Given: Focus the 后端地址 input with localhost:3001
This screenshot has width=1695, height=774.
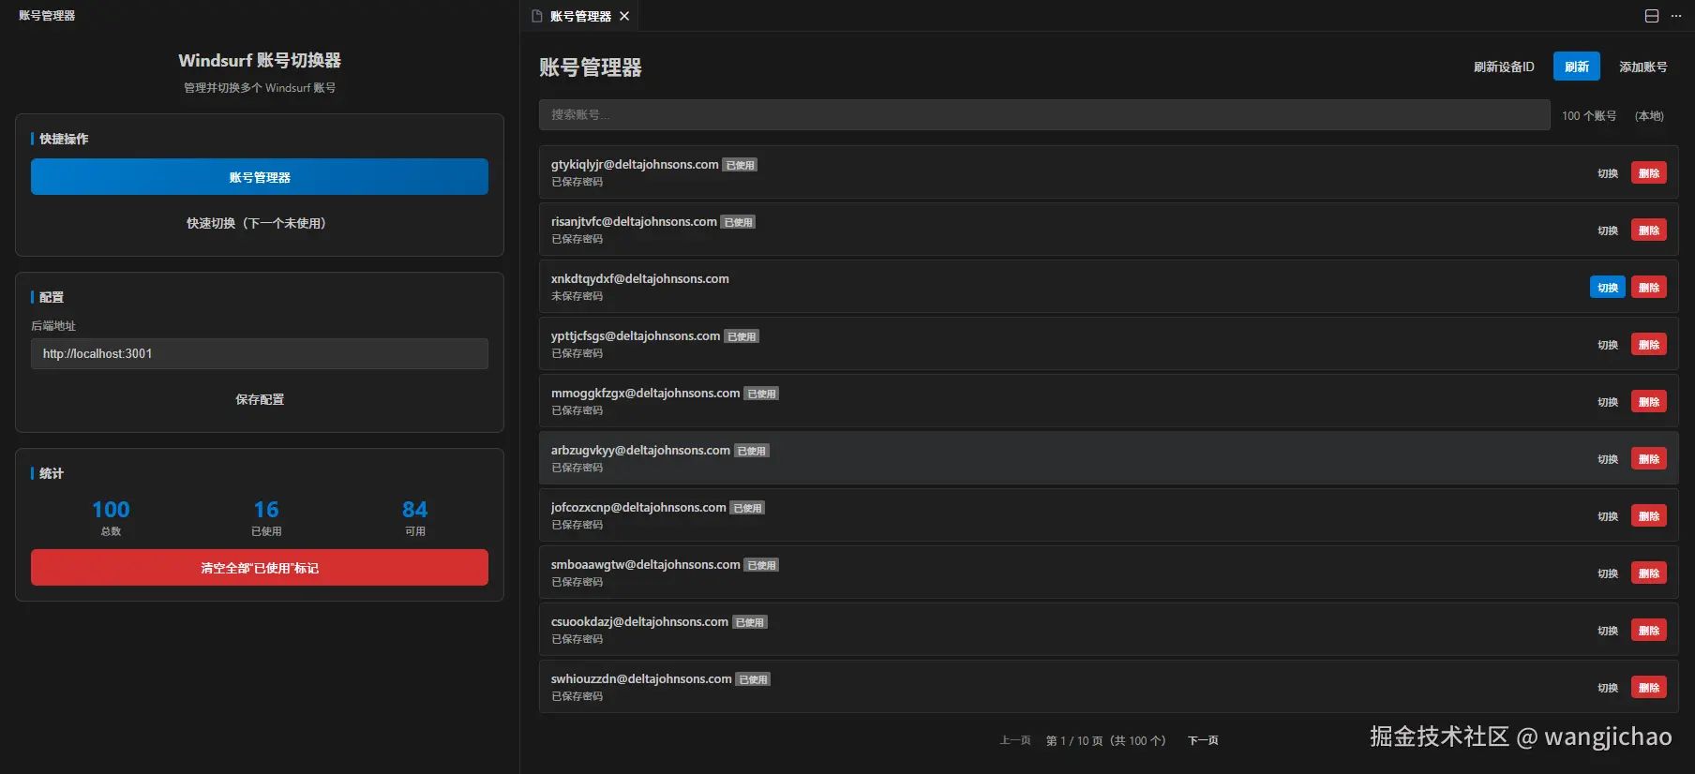Looking at the screenshot, I should pyautogui.click(x=260, y=353).
